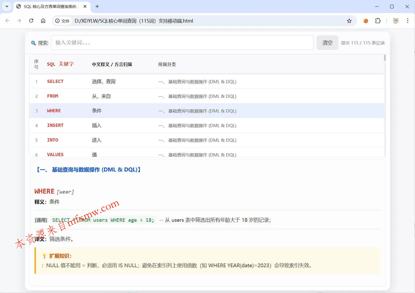The image size is (415, 293).
Task: Click the 显示 115 / 115 条记录 counter
Action: (x=363, y=43)
